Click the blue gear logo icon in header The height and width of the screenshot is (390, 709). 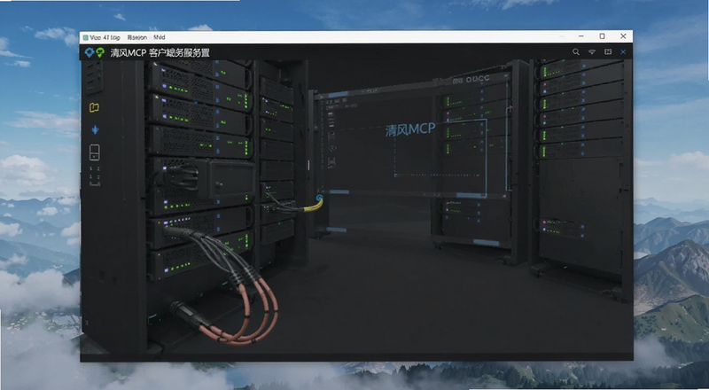click(x=90, y=52)
